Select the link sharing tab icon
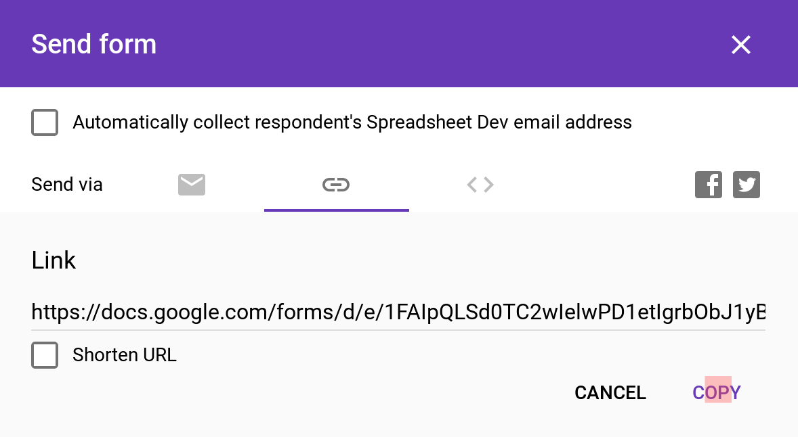798x437 pixels. [x=336, y=185]
